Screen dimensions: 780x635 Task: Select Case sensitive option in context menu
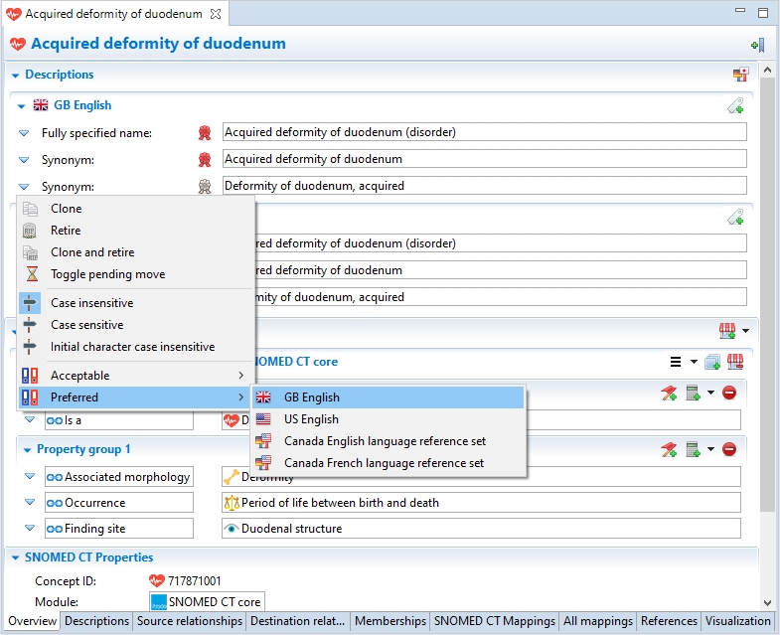87,325
